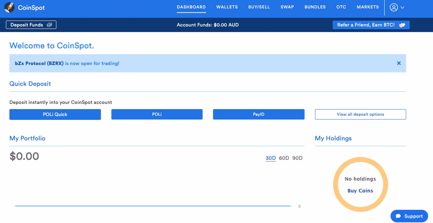Open the user account profile icon
This screenshot has width=433, height=223.
click(x=394, y=7)
